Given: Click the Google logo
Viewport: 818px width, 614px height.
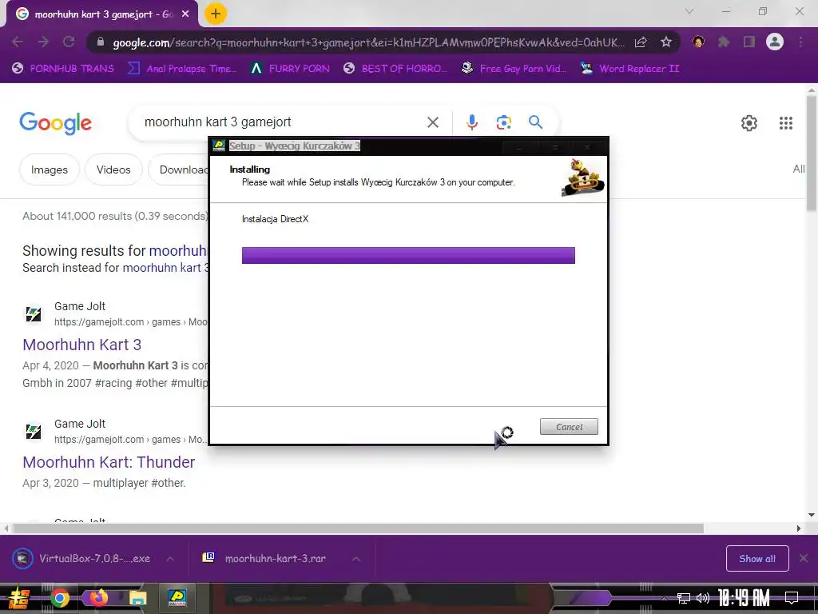Looking at the screenshot, I should (55, 123).
